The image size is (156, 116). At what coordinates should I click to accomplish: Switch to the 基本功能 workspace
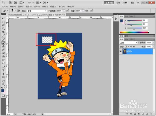109,2
